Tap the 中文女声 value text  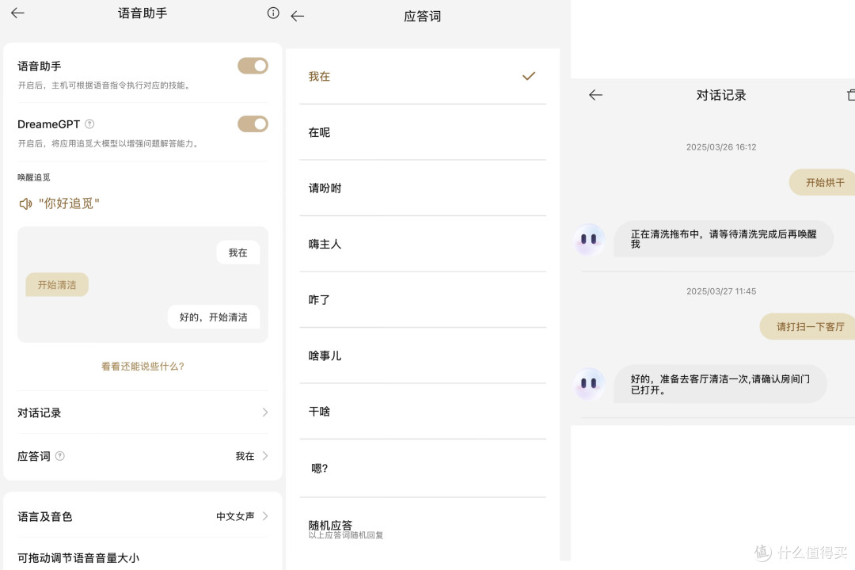click(x=235, y=516)
